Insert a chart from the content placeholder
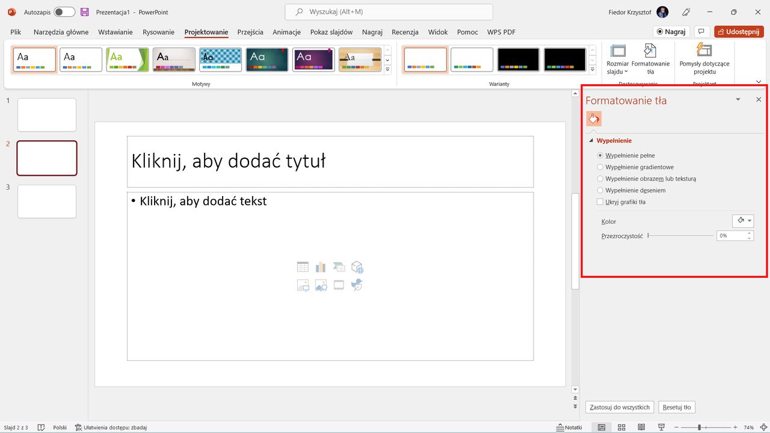 click(x=321, y=266)
